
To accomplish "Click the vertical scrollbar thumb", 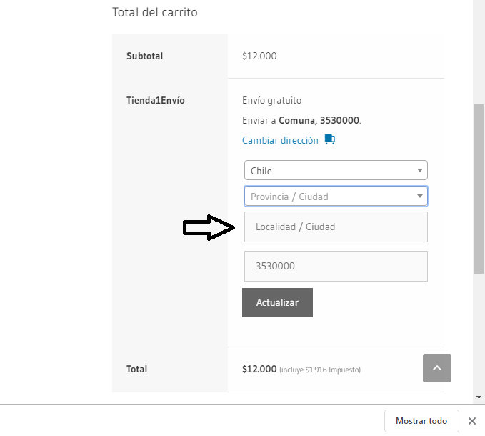I will pyautogui.click(x=479, y=189).
